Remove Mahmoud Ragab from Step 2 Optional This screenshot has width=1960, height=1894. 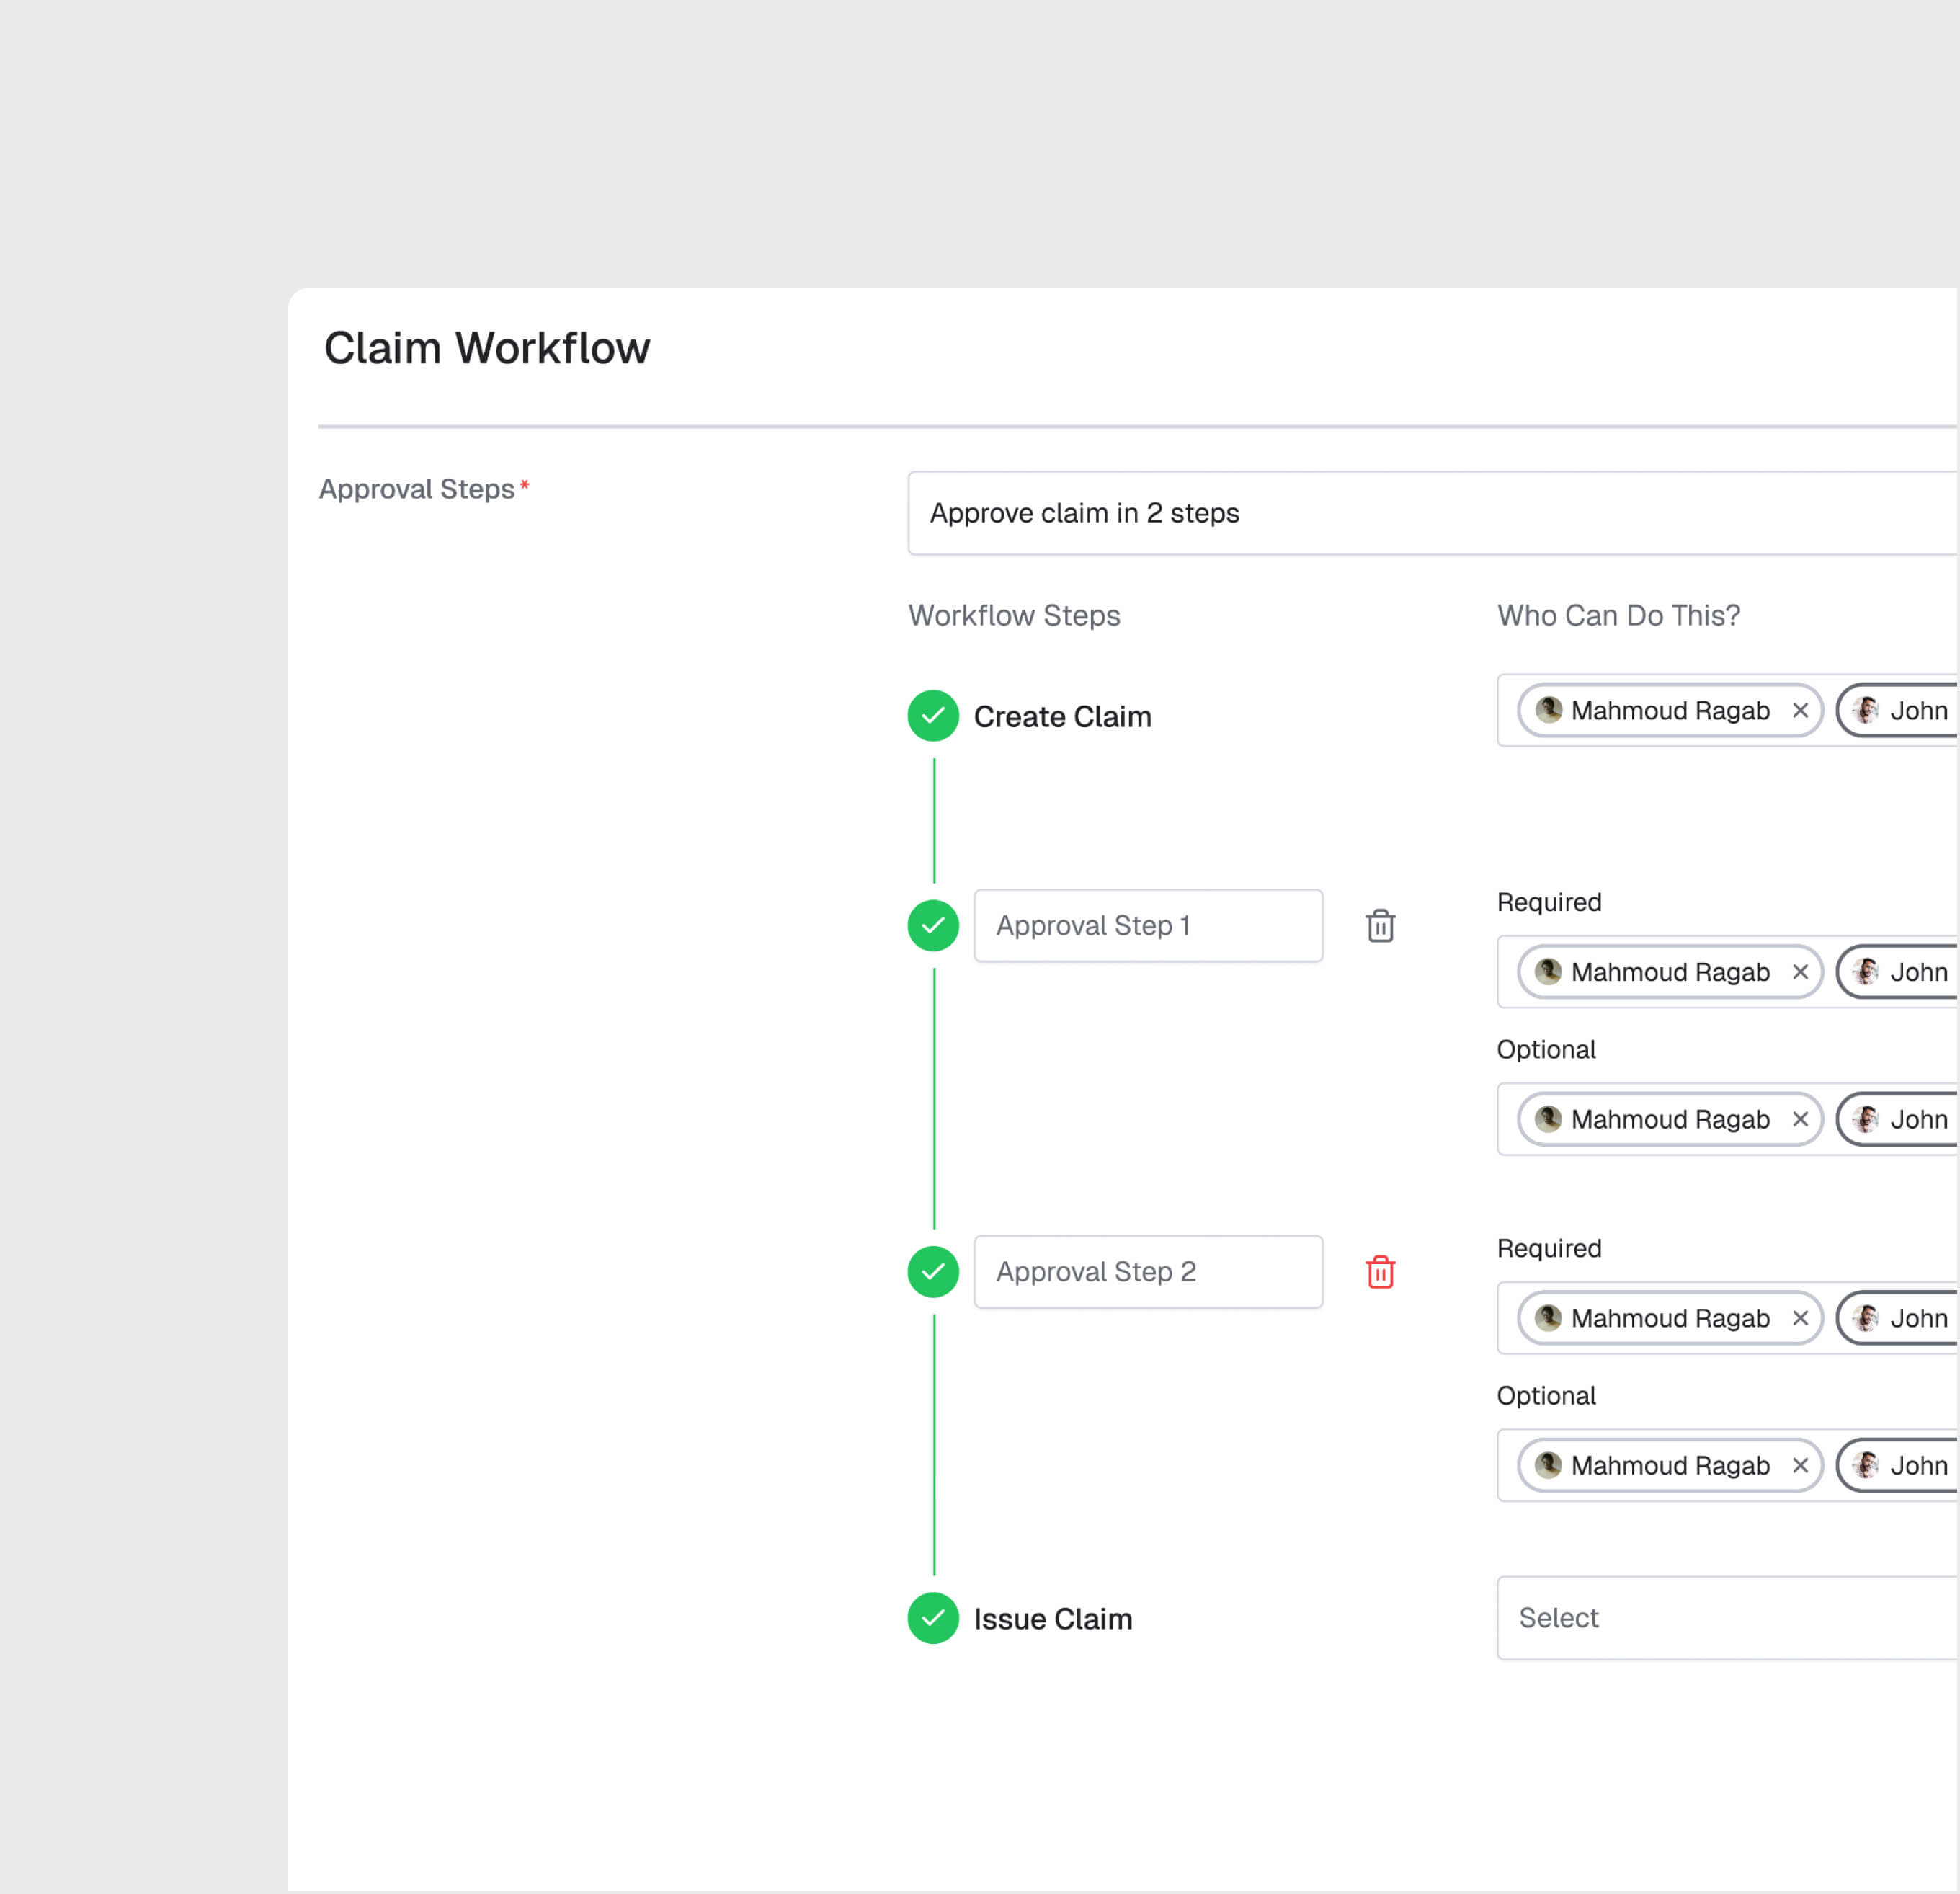pos(1800,1465)
